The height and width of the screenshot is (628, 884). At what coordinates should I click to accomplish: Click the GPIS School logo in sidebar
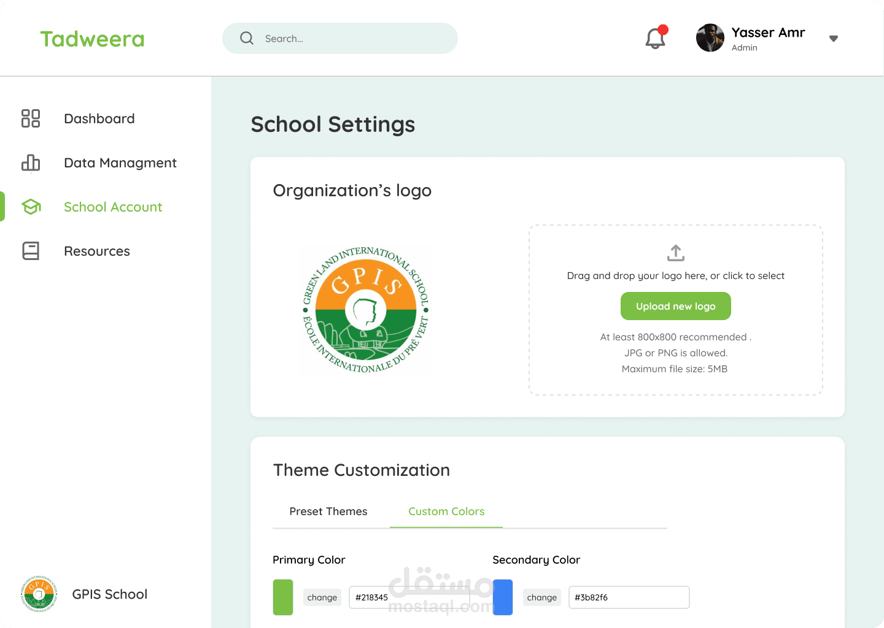(x=39, y=594)
